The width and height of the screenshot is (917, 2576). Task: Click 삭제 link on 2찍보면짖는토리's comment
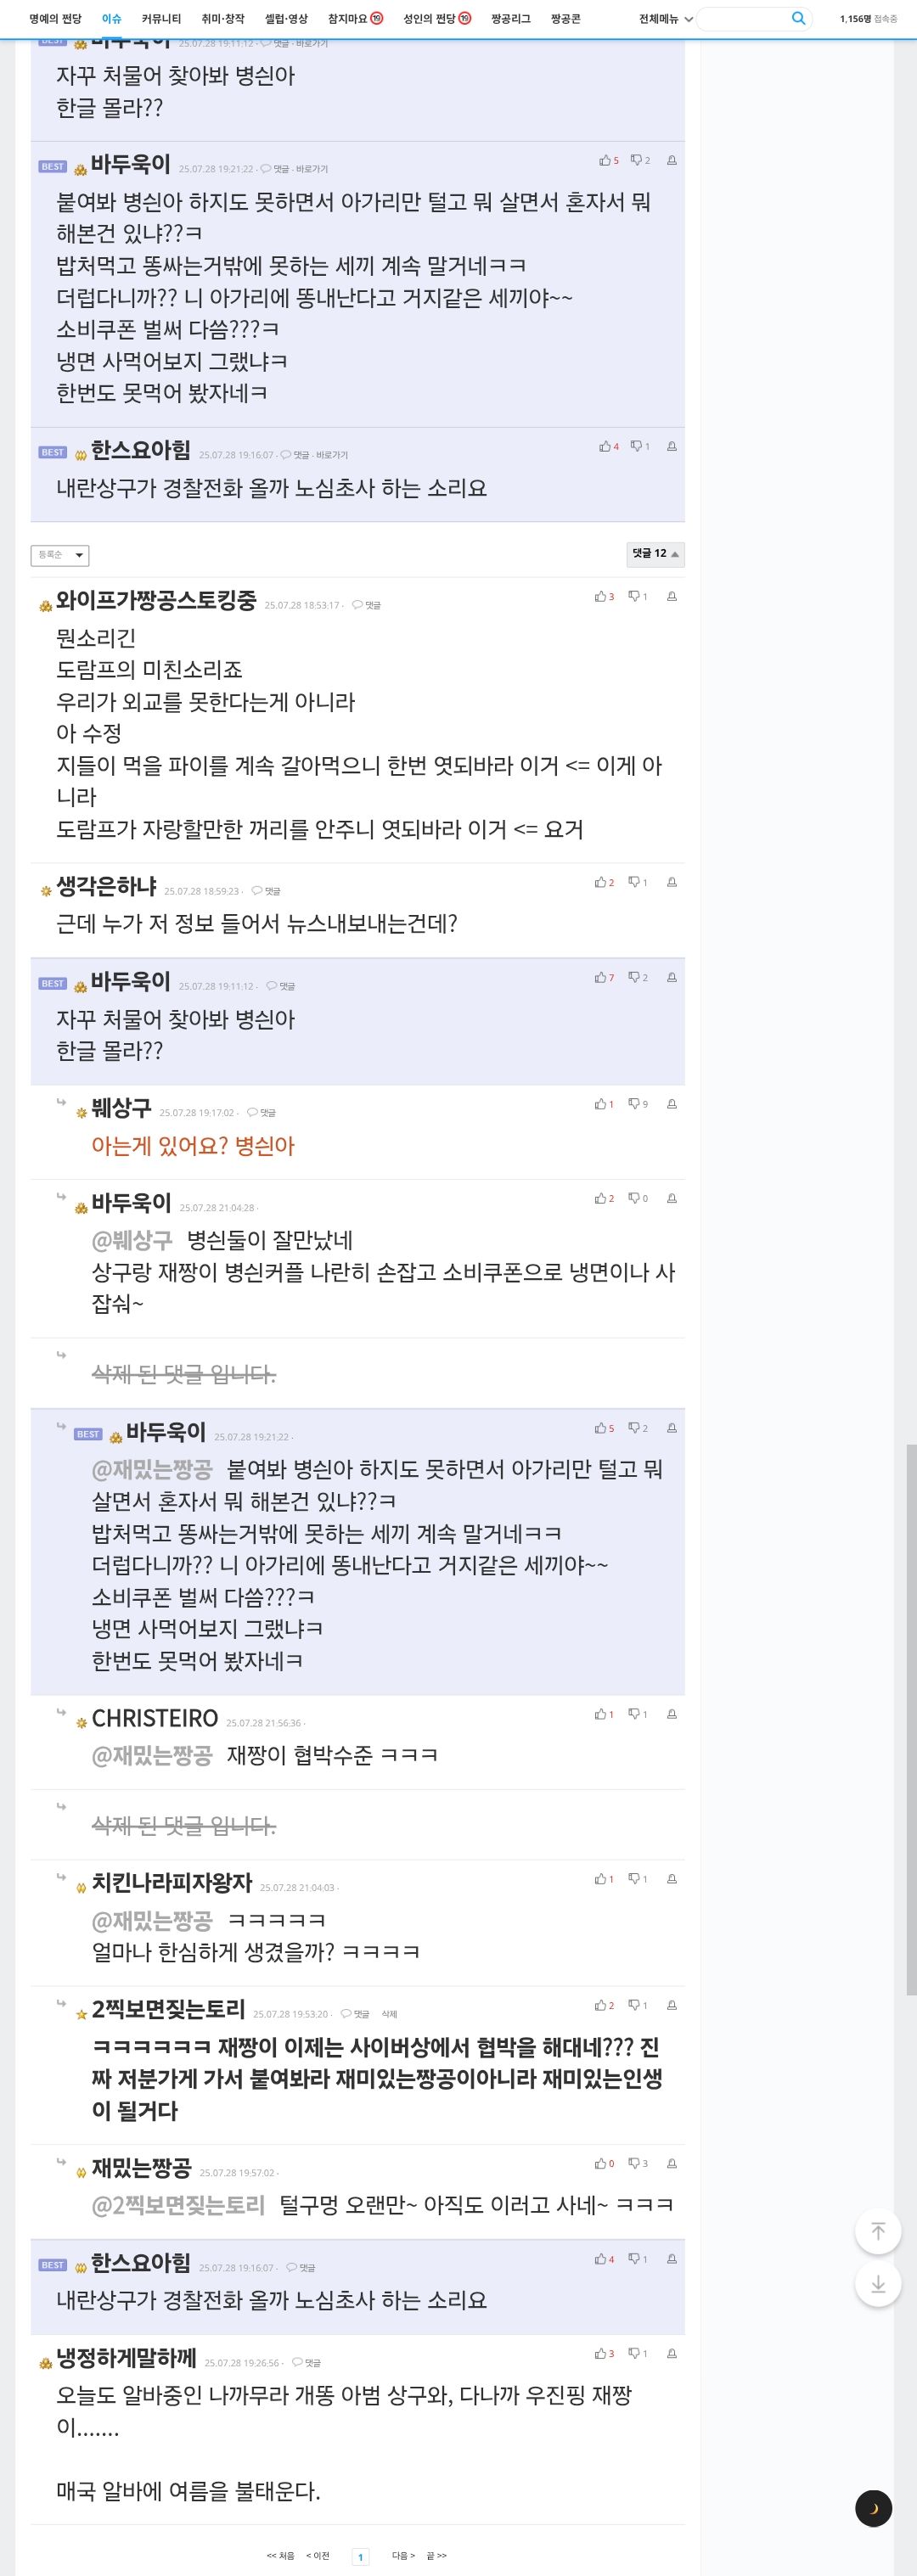pos(389,2014)
